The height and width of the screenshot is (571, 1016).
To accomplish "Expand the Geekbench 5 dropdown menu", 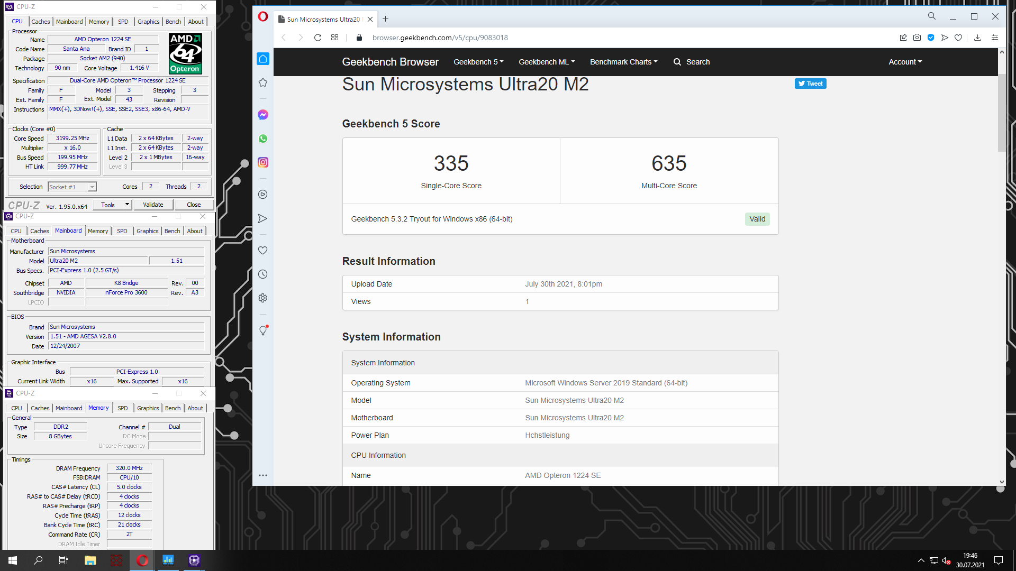I will (x=478, y=62).
